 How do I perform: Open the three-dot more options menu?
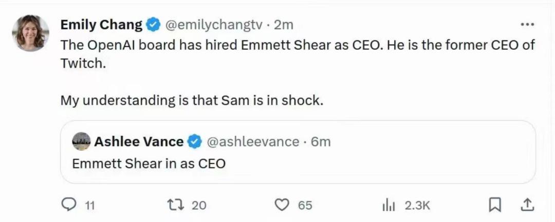[527, 25]
